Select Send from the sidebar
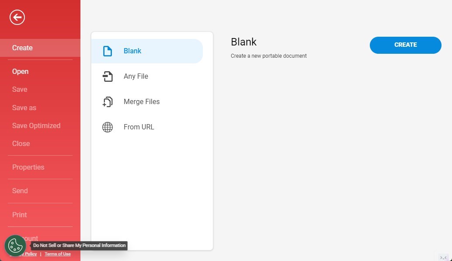The image size is (452, 261). pos(20,191)
